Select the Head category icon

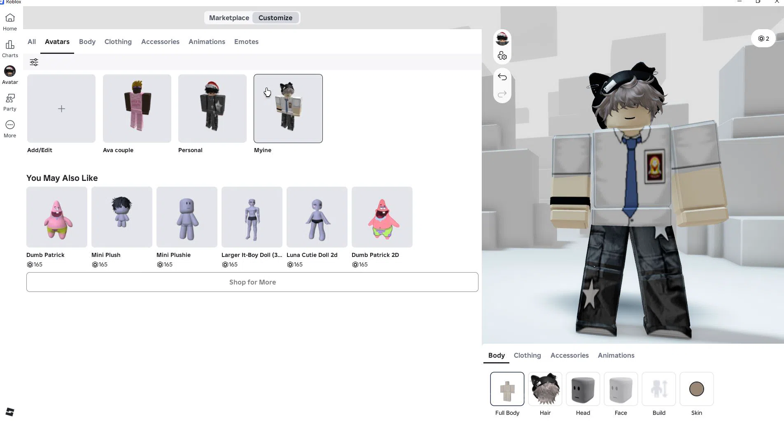[583, 389]
